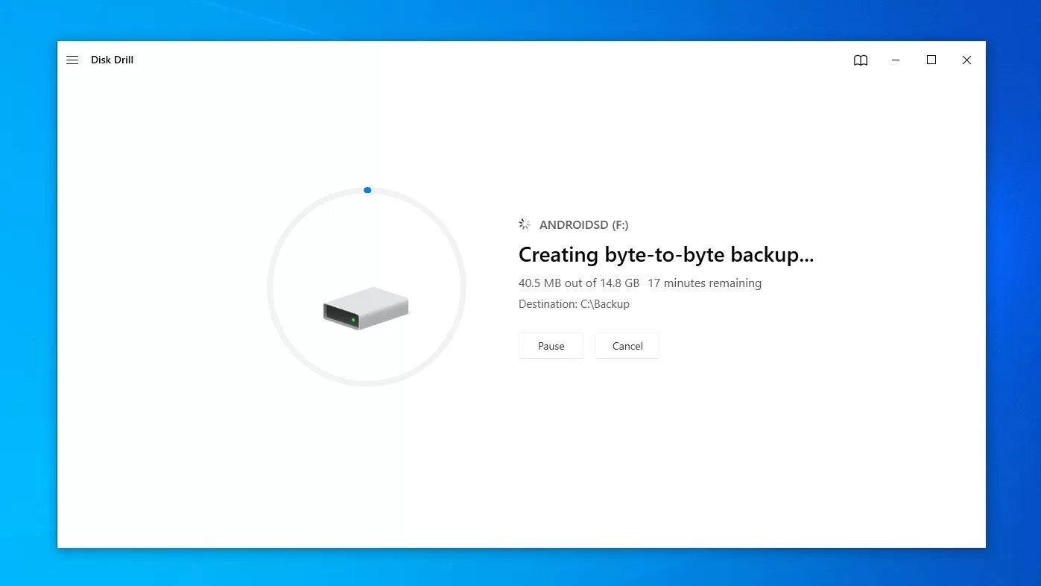Image resolution: width=1041 pixels, height=586 pixels.
Task: Cancel the backup creation
Action: [x=627, y=345]
